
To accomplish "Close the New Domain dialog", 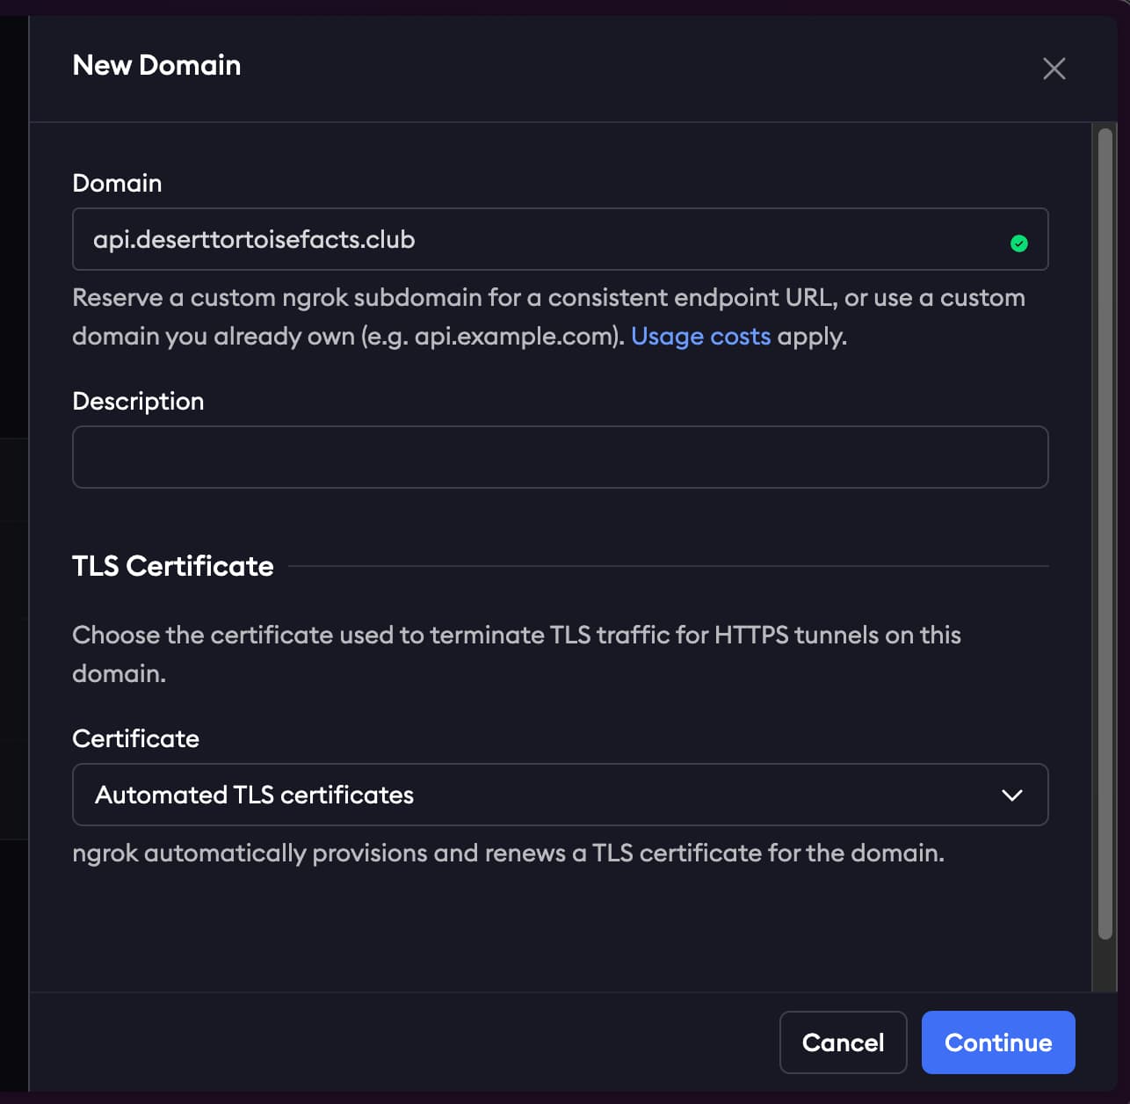I will (x=1054, y=69).
